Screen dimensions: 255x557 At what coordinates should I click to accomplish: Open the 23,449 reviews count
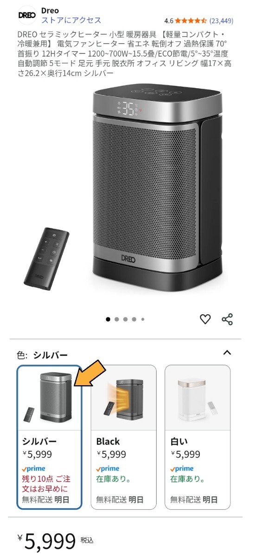[x=222, y=21]
